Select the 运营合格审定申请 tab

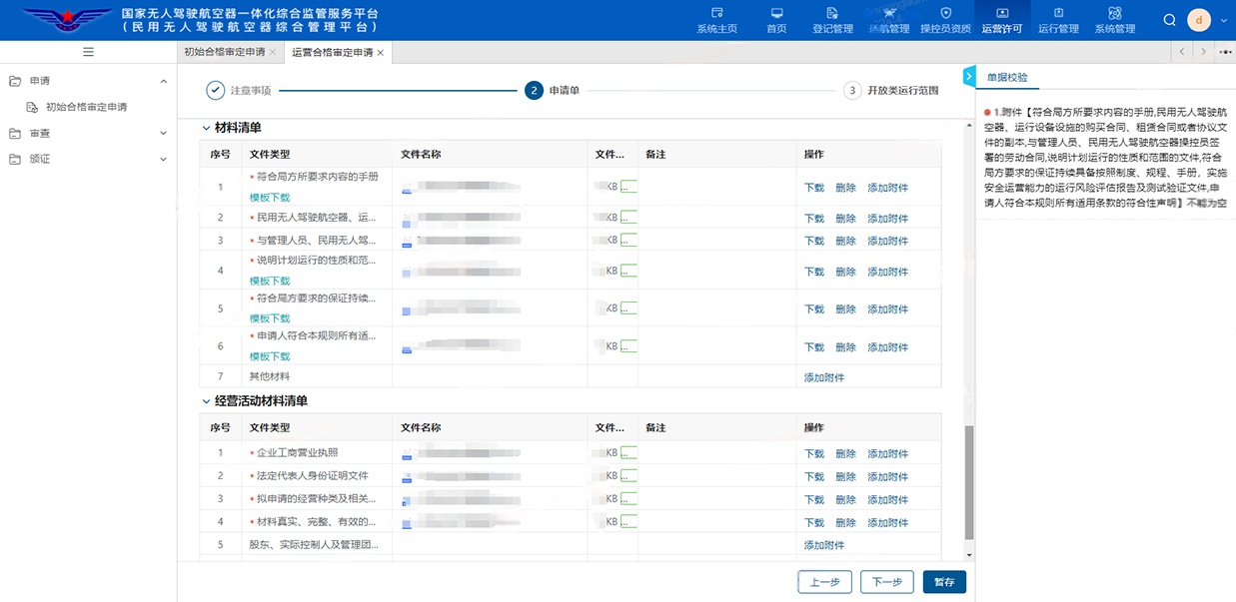(332, 52)
